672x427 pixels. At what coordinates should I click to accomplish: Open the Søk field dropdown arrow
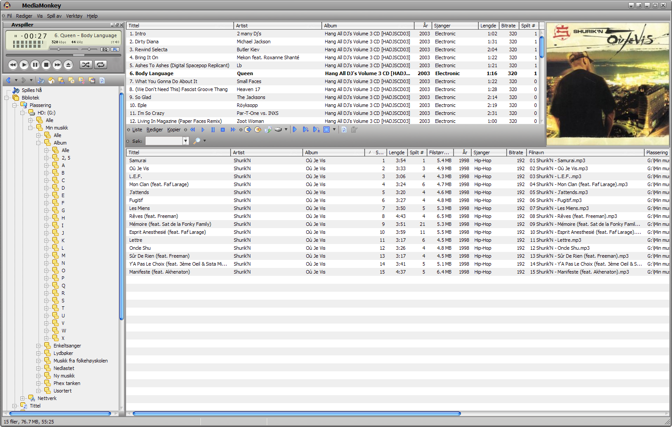(186, 141)
